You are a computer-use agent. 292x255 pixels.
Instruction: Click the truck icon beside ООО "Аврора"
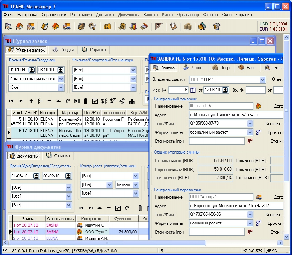[259, 197]
